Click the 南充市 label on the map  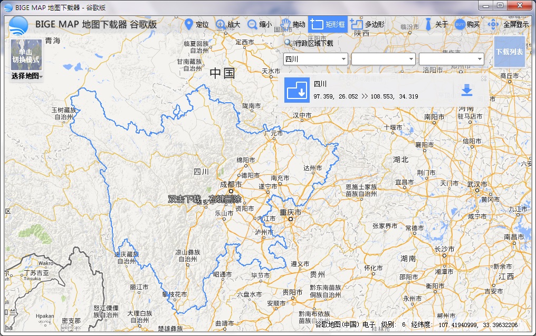(280, 178)
